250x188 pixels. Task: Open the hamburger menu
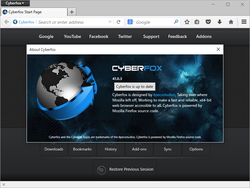click(244, 22)
